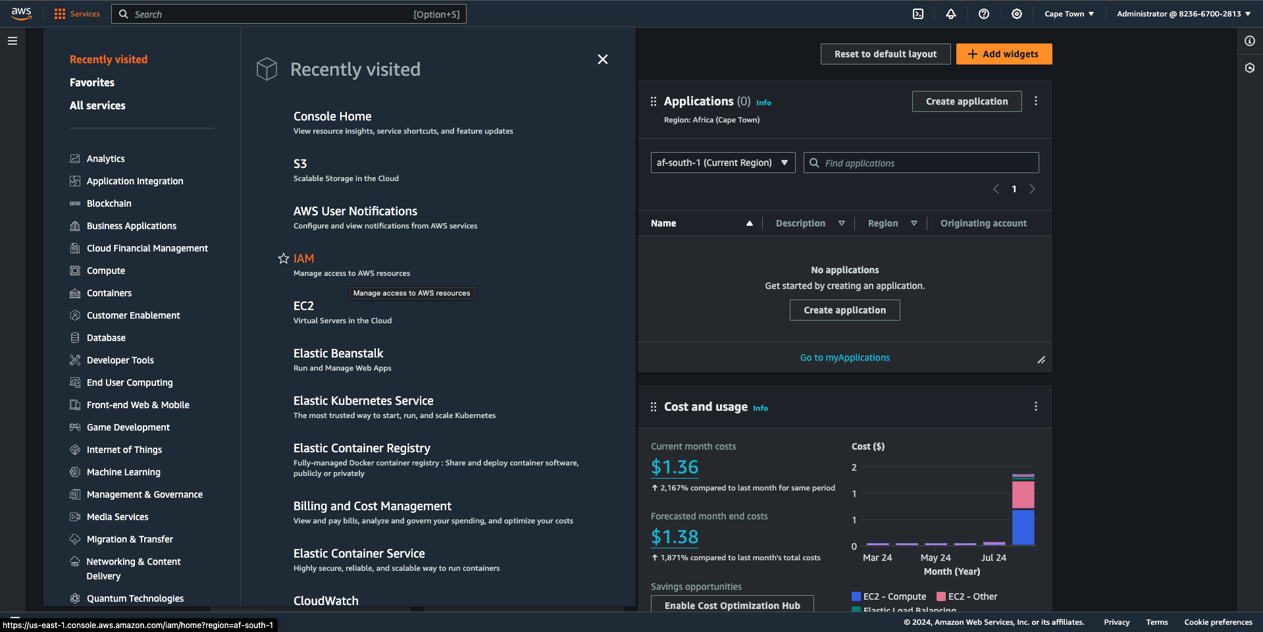Click the Add widgets button
This screenshot has height=632, width=1263.
coord(1004,54)
